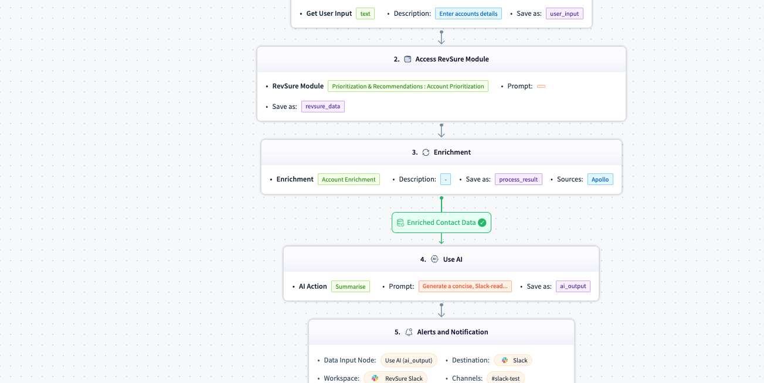Click the Enriched Contact Data database icon
The height and width of the screenshot is (383, 764).
(400, 223)
